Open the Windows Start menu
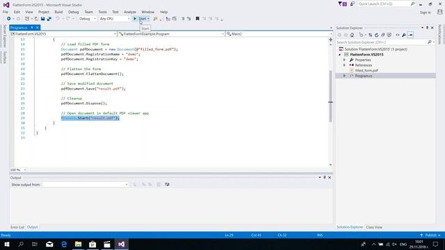 (7, 244)
